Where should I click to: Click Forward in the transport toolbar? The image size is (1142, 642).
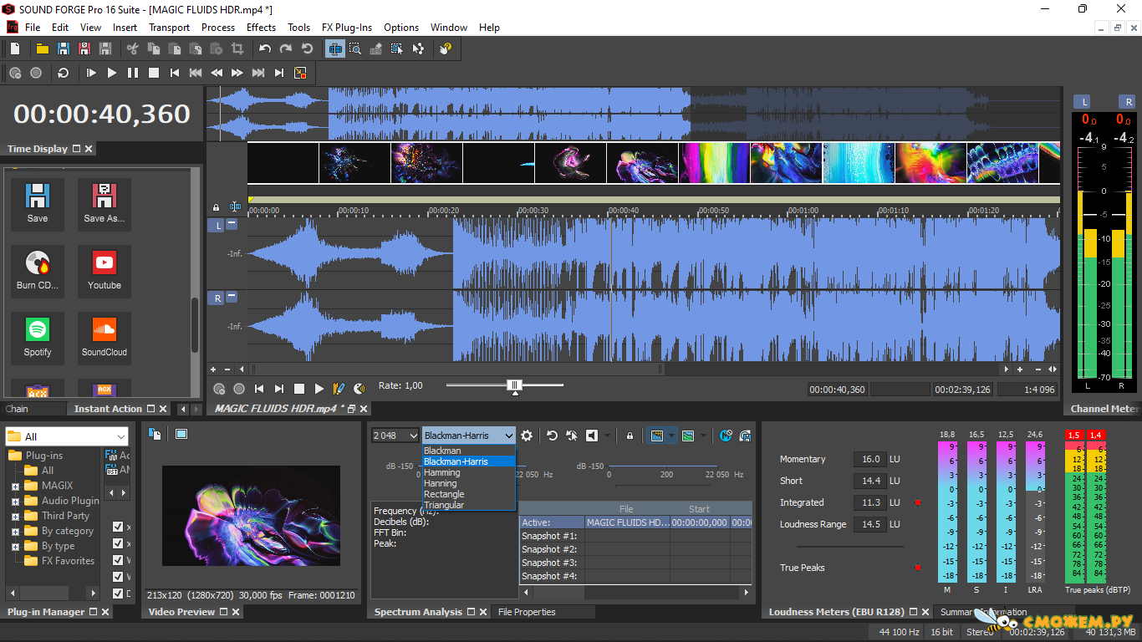click(x=237, y=73)
